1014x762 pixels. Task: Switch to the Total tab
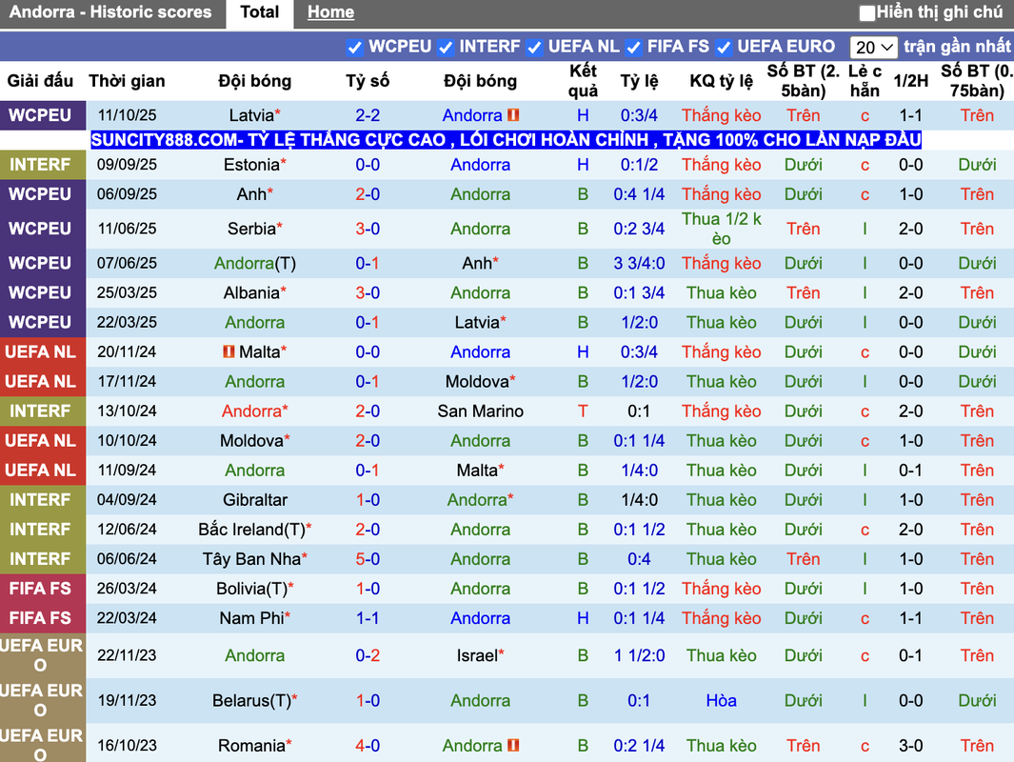coord(259,13)
